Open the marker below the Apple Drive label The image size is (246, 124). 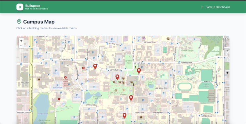click(x=125, y=116)
